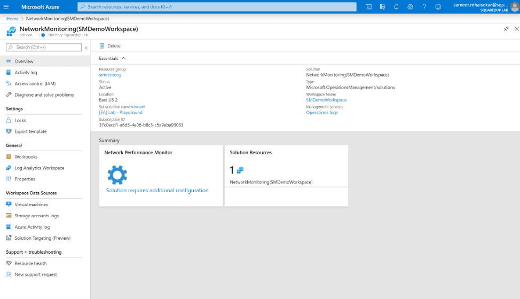Click the blue gear configuration icon
Screen dimensions: 520x299
(117, 175)
